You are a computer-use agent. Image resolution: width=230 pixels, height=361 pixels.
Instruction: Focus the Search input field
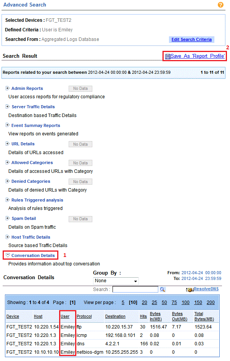(135, 289)
